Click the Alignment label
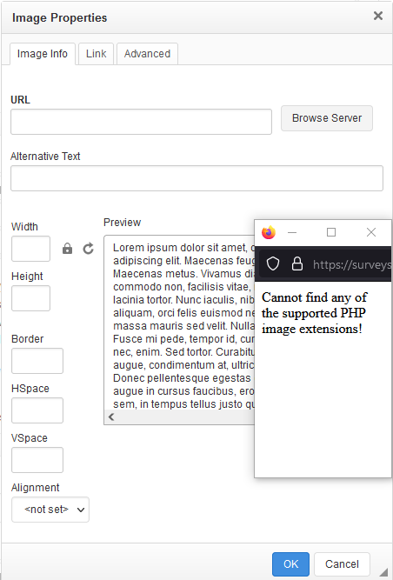Image resolution: width=393 pixels, height=580 pixels. (x=35, y=488)
